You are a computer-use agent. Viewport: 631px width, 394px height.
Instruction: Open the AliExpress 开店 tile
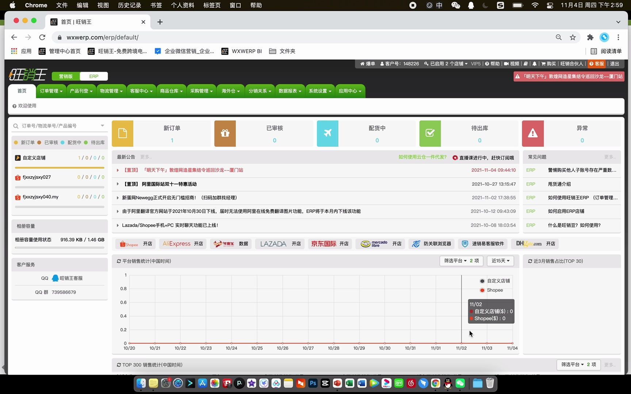(183, 244)
